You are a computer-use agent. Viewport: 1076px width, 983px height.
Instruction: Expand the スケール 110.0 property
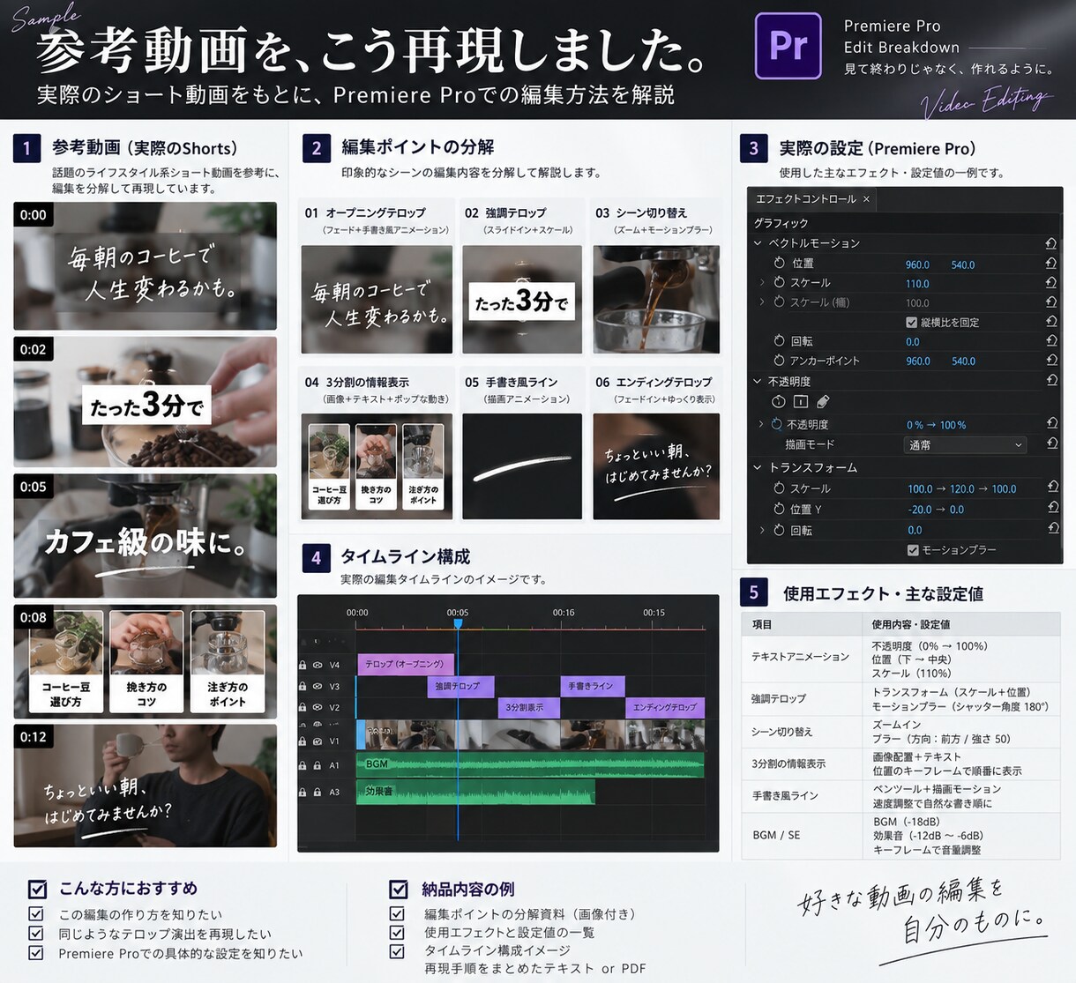coord(762,282)
